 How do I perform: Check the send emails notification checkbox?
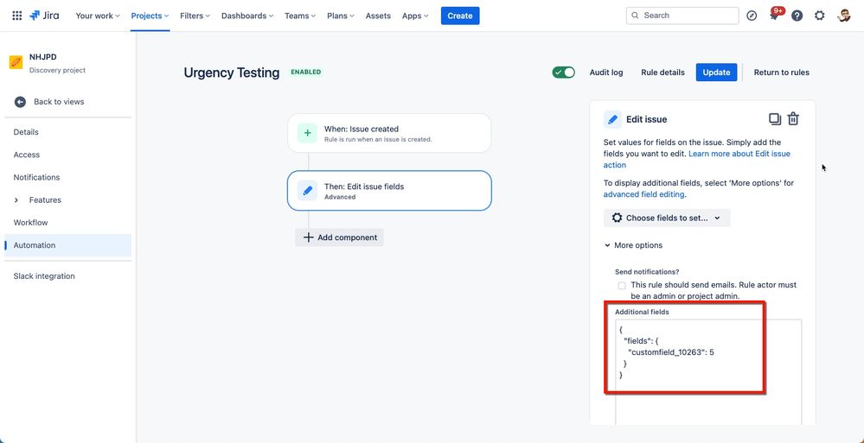pyautogui.click(x=622, y=286)
